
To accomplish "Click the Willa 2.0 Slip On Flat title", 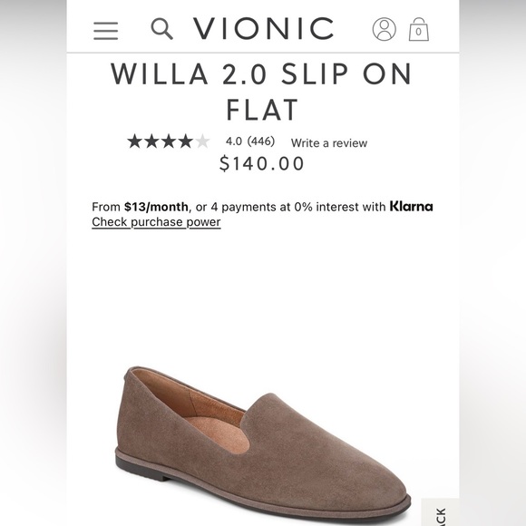I will (x=262, y=92).
